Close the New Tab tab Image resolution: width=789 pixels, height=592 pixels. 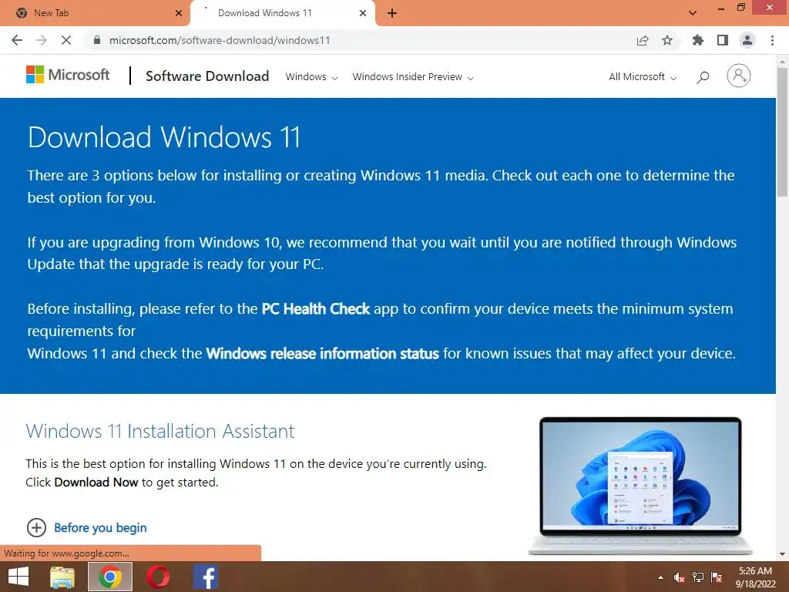(179, 13)
